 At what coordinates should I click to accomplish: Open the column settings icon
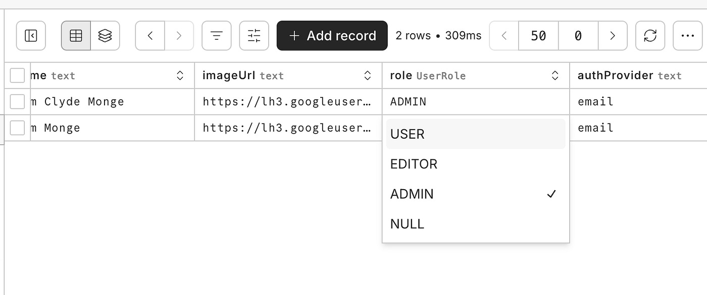tap(254, 35)
